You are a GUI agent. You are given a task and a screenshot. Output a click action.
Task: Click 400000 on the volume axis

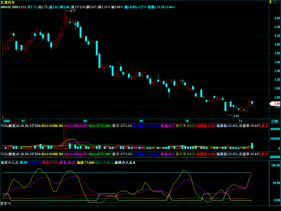click(275, 129)
